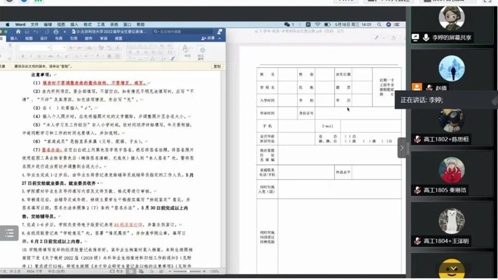The image size is (498, 280).
Task: Apply italic with the I icon
Action: (31, 56)
